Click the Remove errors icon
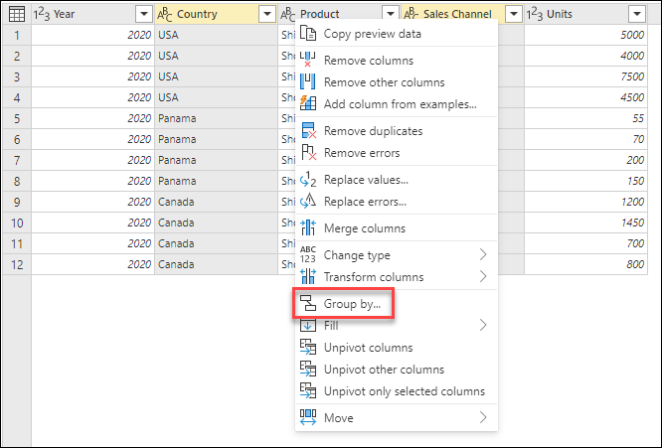 308,153
